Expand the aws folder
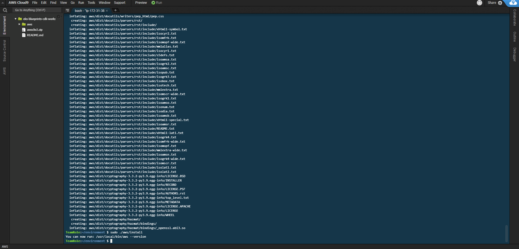This screenshot has height=249, width=519. click(x=19, y=24)
